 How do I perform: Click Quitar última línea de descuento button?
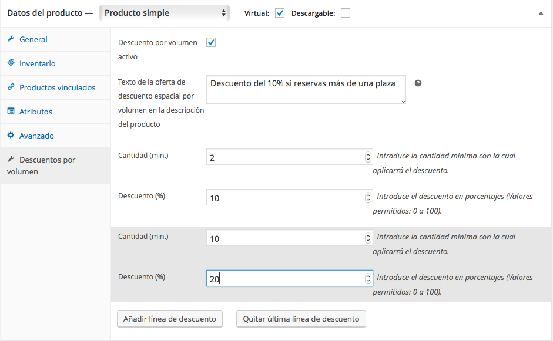tap(301, 319)
